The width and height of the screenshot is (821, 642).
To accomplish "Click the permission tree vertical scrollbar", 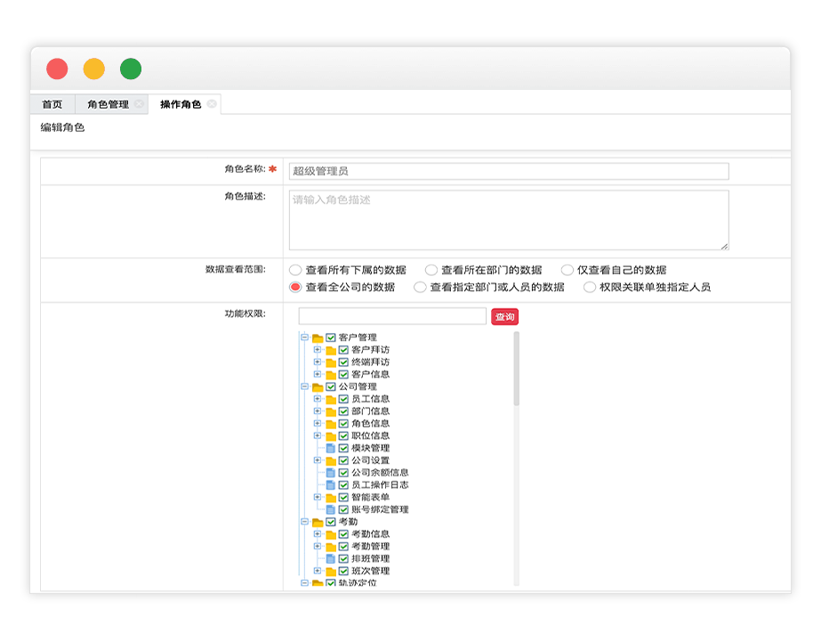I will [516, 374].
